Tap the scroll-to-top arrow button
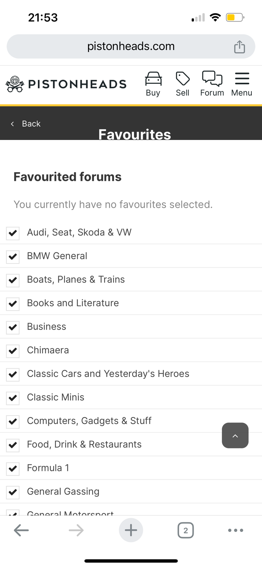Image resolution: width=262 pixels, height=568 pixels. point(235,435)
